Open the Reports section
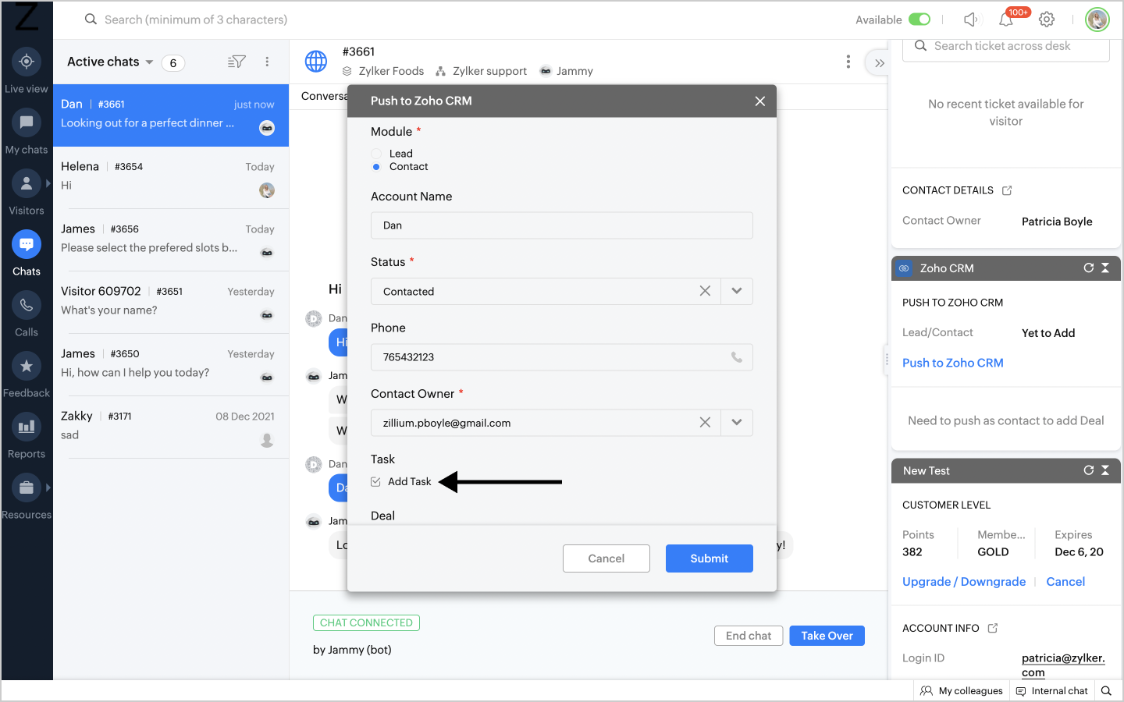This screenshot has width=1124, height=702. pyautogui.click(x=27, y=436)
